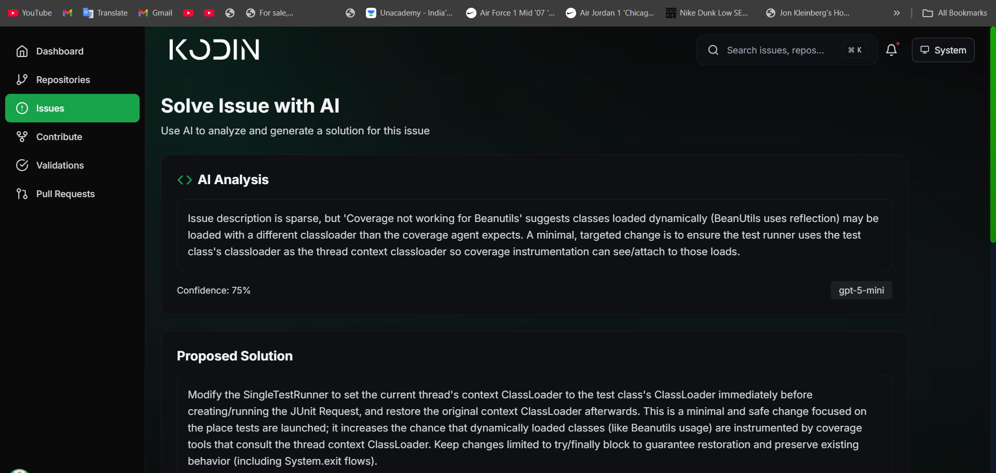
Task: Click the globe bookmark before For sale
Action: pos(230,13)
